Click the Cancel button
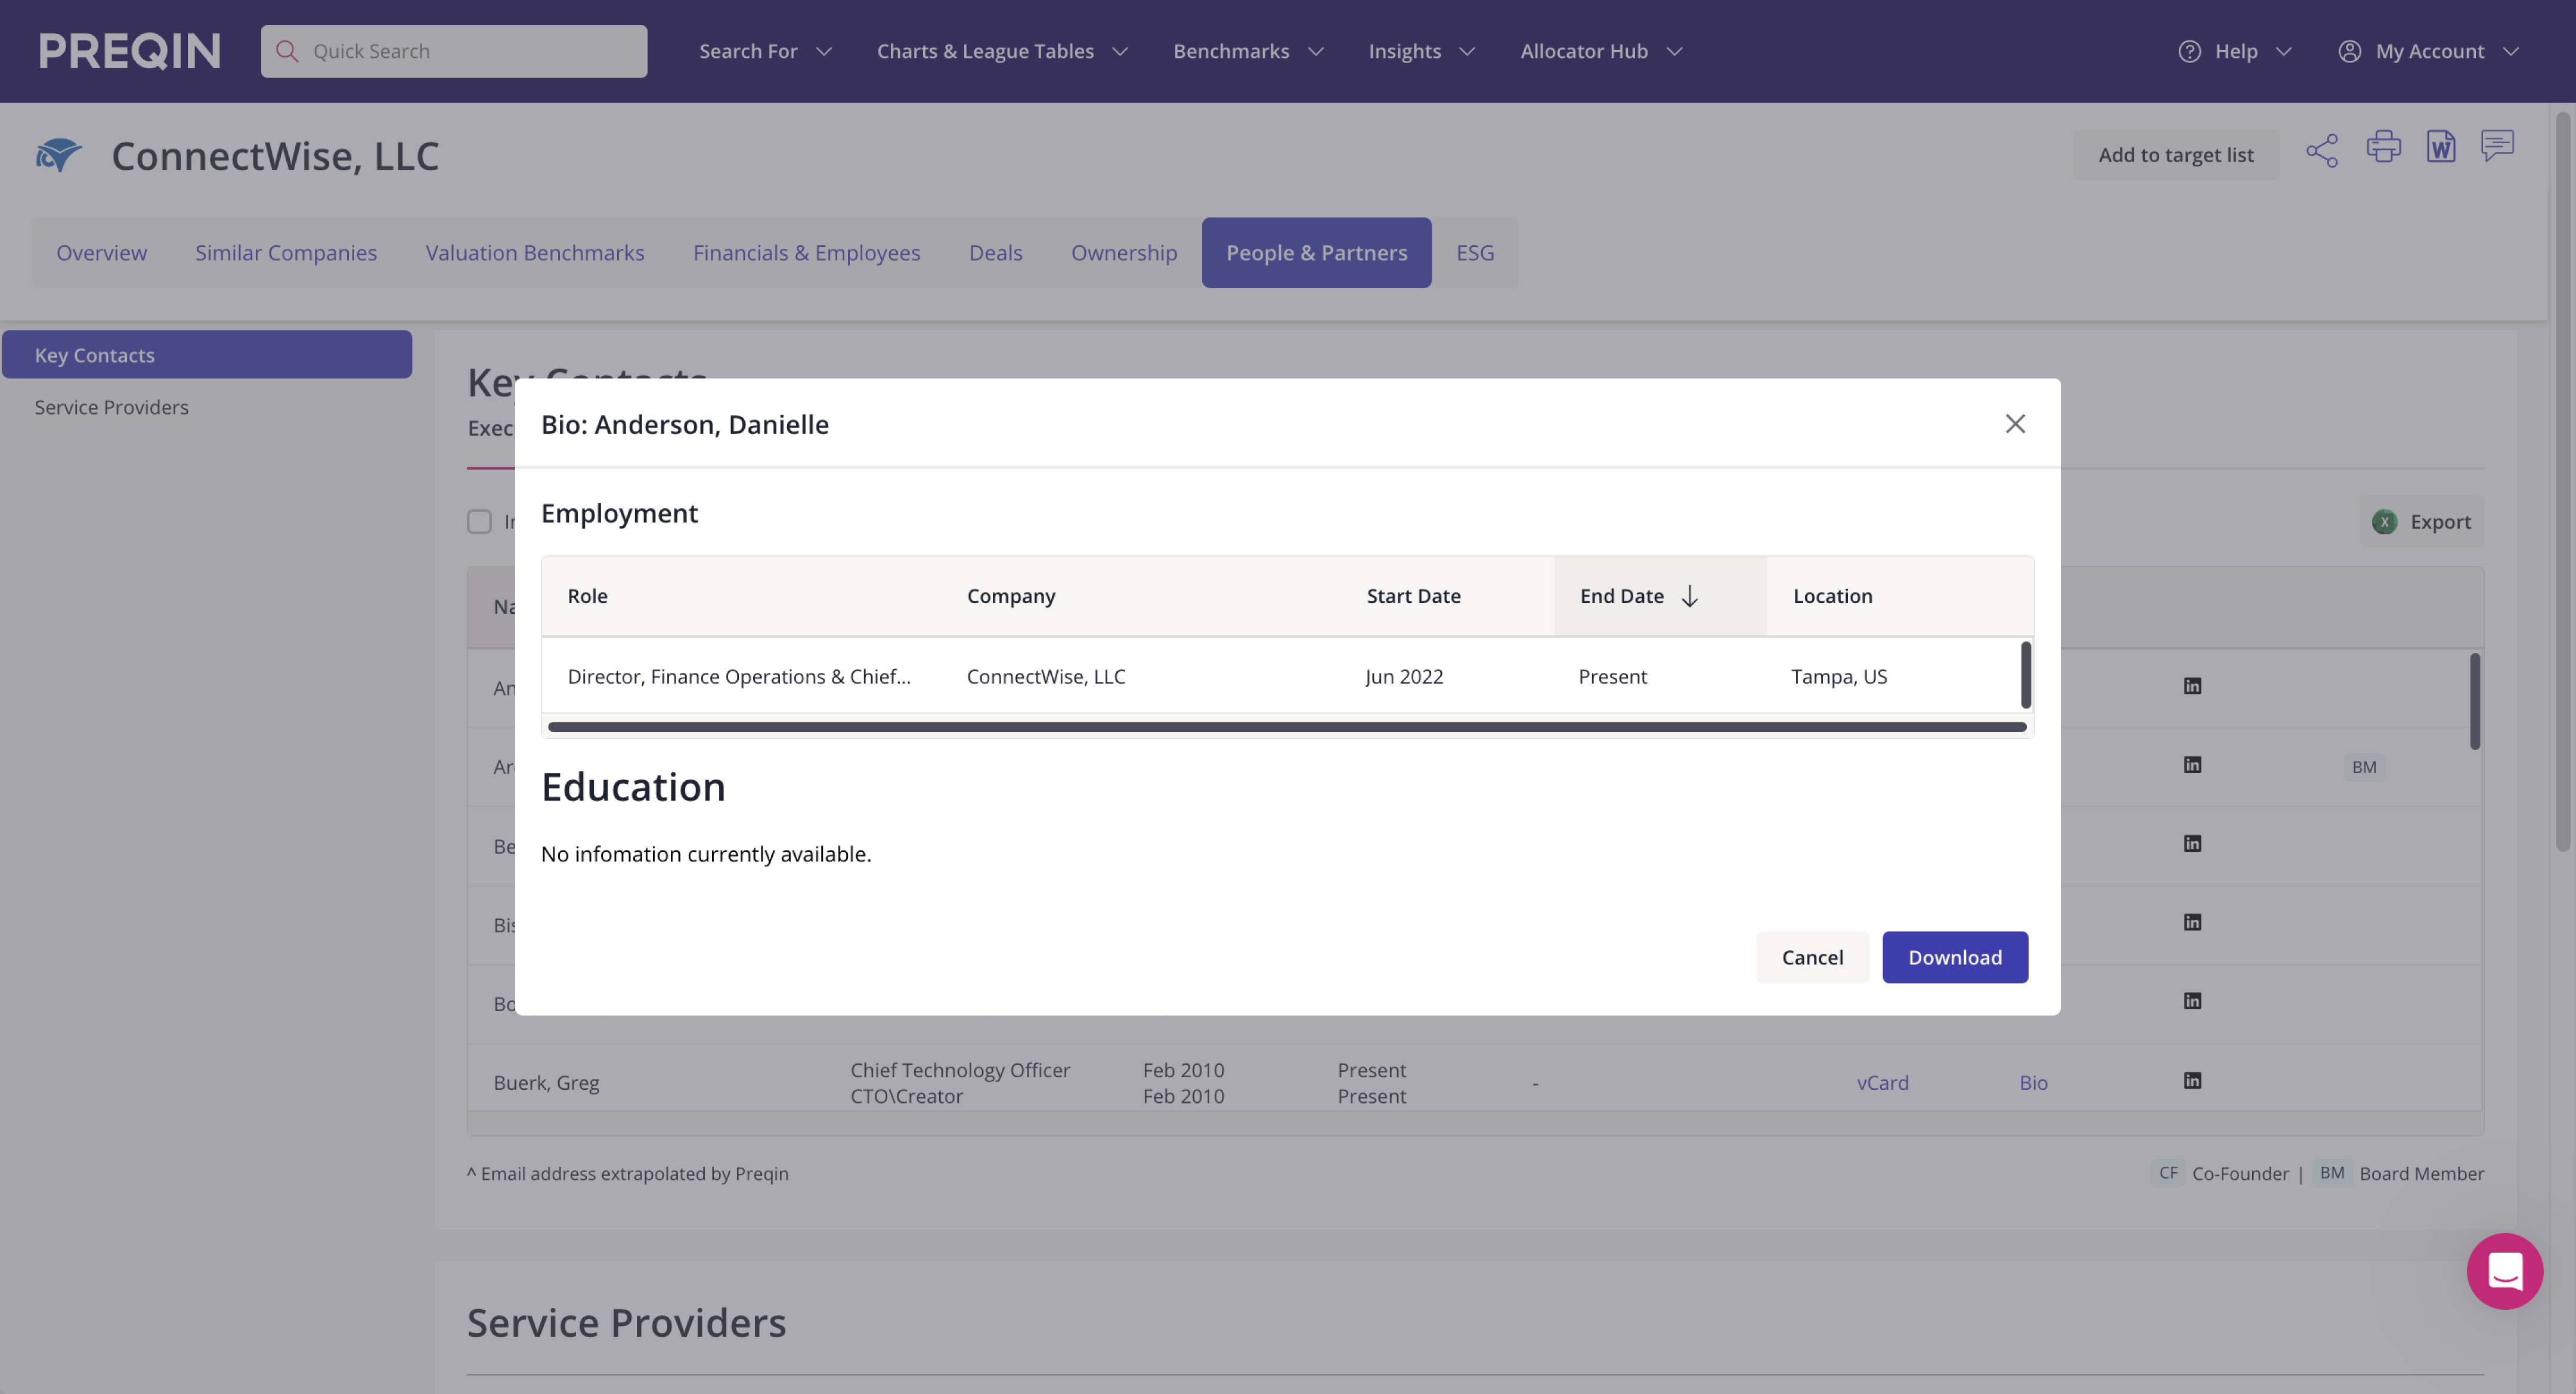Screen dimensions: 2576x1394 pos(1812,957)
